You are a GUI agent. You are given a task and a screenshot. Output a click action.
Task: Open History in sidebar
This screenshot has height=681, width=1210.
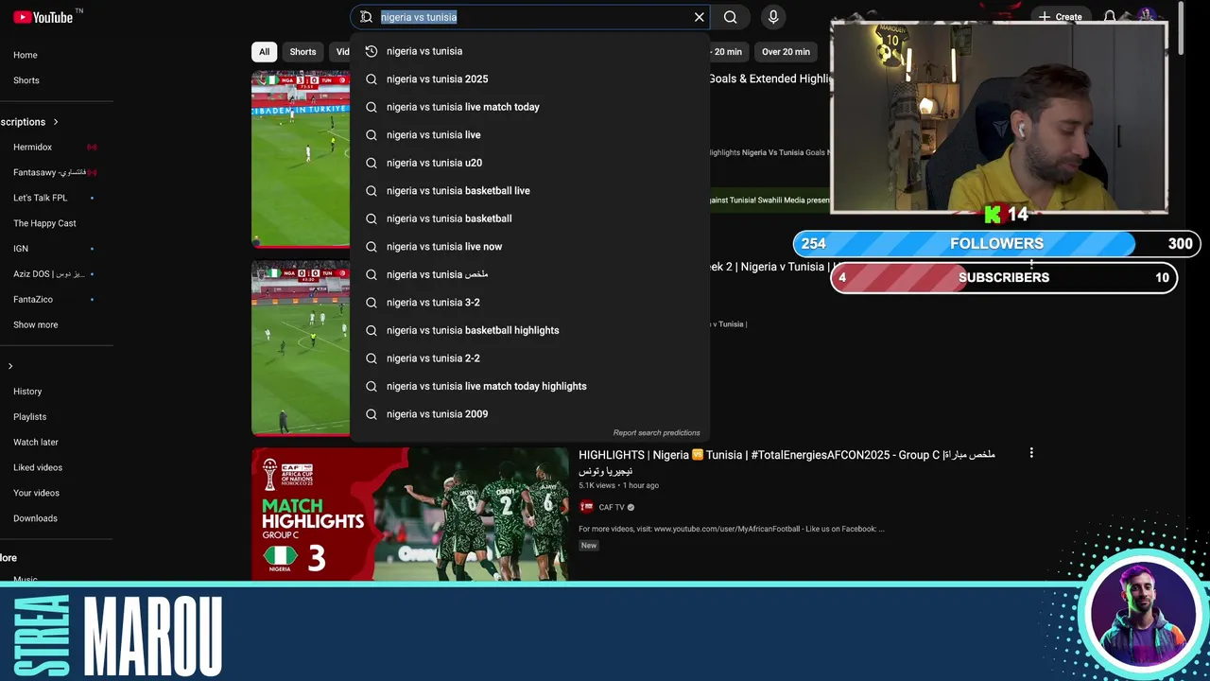[27, 392]
